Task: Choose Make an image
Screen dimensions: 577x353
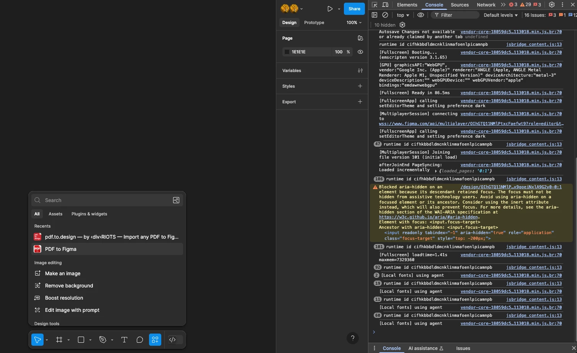Action: 107,273
